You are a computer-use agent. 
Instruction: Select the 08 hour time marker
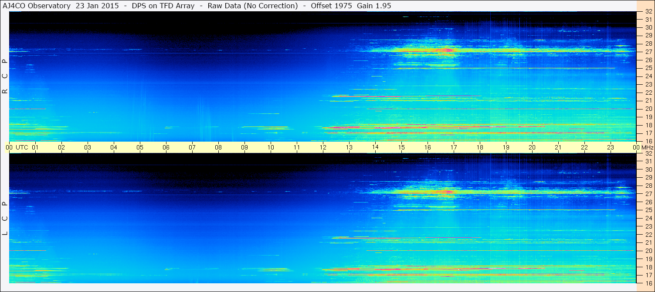(x=218, y=147)
